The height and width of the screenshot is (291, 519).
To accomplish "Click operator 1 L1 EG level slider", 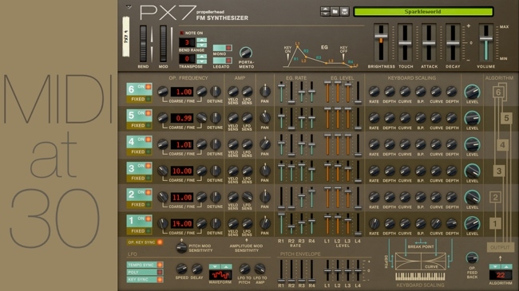I will [x=327, y=224].
